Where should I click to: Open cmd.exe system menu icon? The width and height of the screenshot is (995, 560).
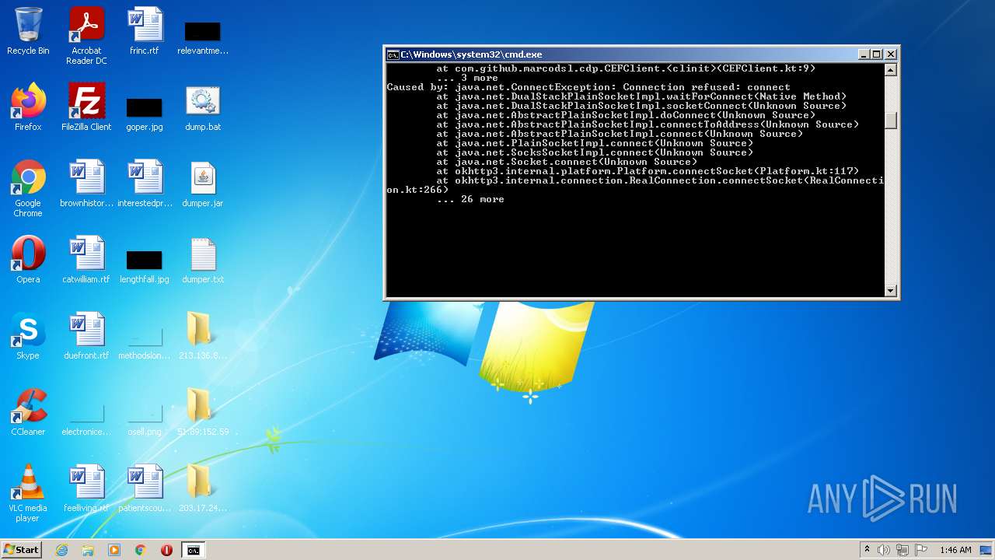click(393, 54)
